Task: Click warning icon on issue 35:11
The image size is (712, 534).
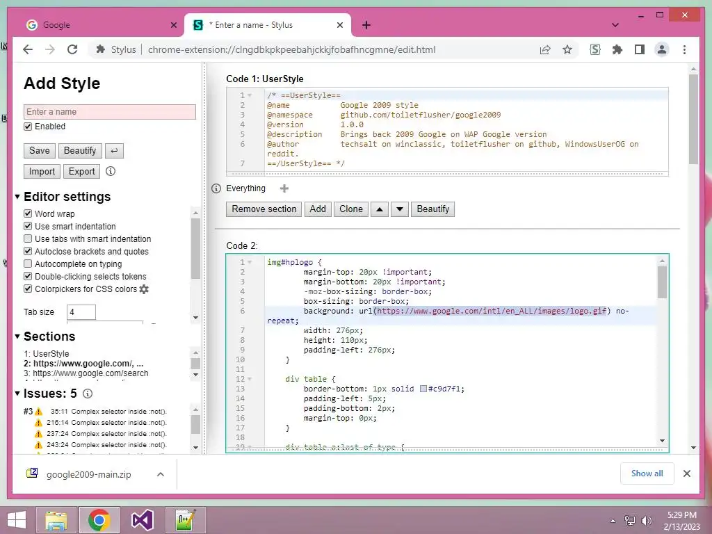Action: pos(39,412)
